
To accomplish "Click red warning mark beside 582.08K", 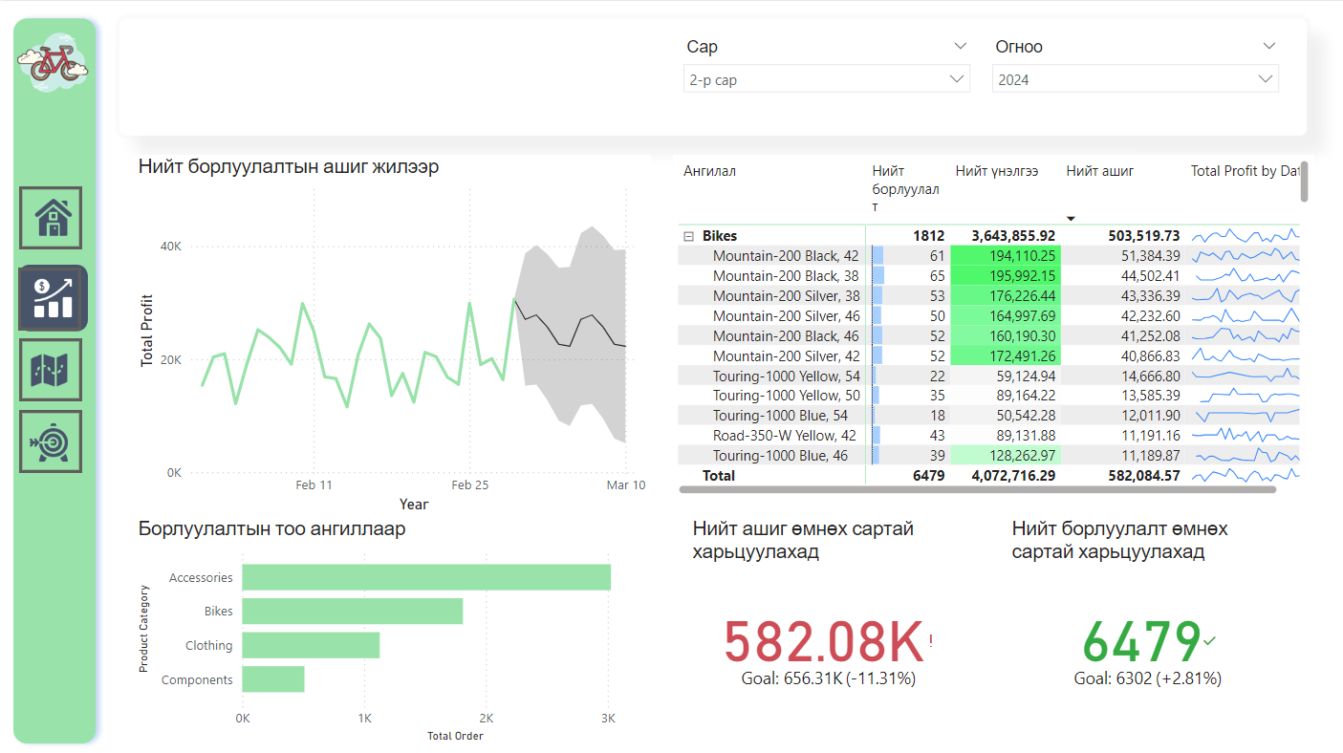I will point(930,640).
